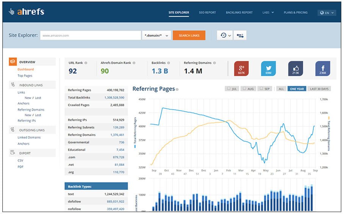Toggle the SEP checkbox
The width and height of the screenshot is (344, 214).
pyautogui.click(x=261, y=89)
